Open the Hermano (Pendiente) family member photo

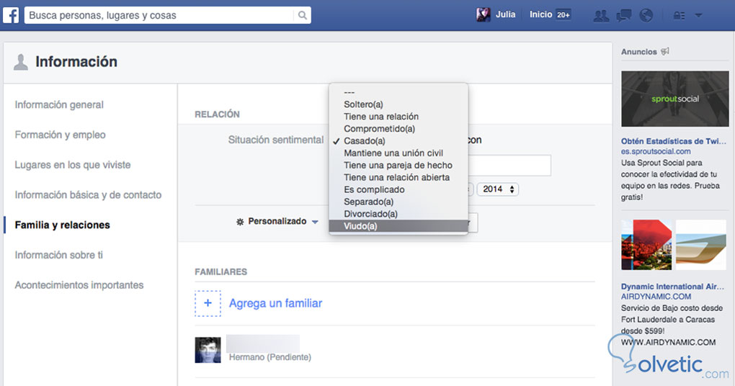208,350
